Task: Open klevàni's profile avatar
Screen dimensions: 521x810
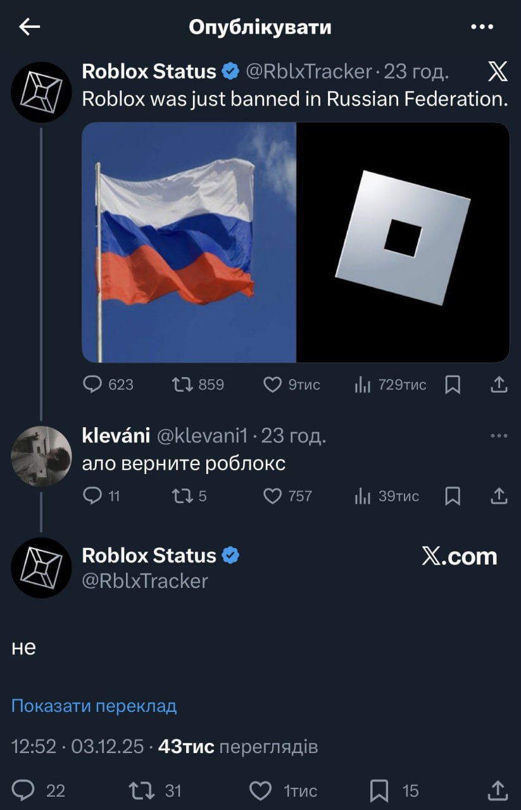Action: point(41,455)
